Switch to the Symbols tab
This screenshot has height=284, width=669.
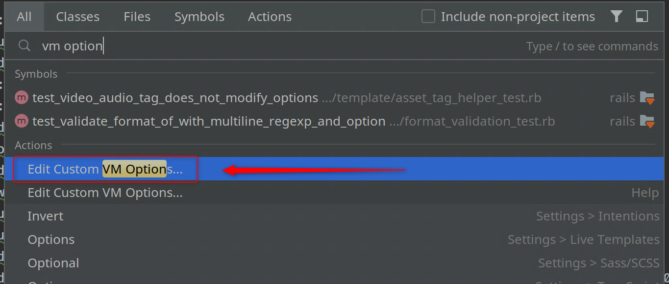pyautogui.click(x=199, y=16)
